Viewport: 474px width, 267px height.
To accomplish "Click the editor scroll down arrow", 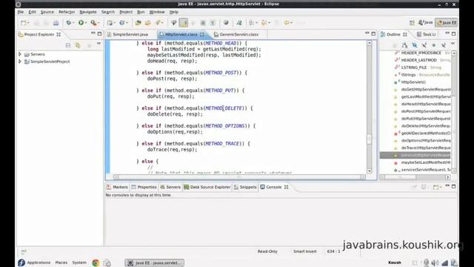I will [369, 171].
